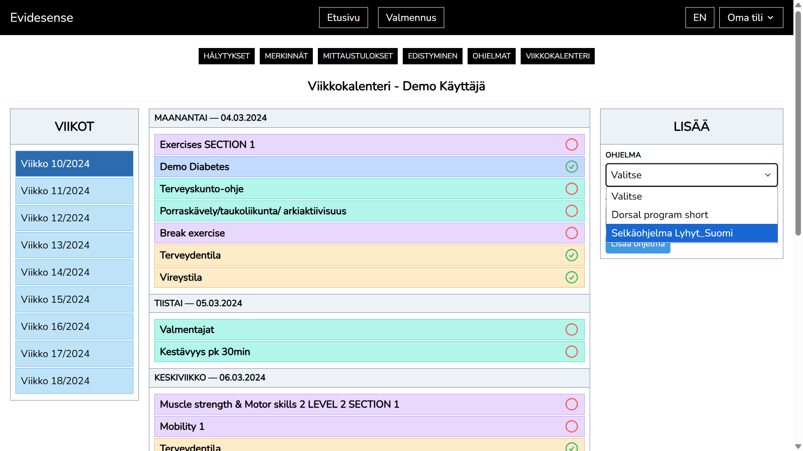
Task: Open the Ohjelma Valitse dropdown
Action: pos(691,175)
